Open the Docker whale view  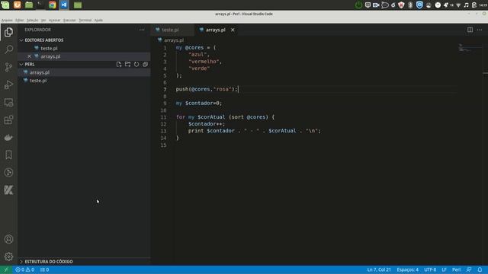point(8,137)
